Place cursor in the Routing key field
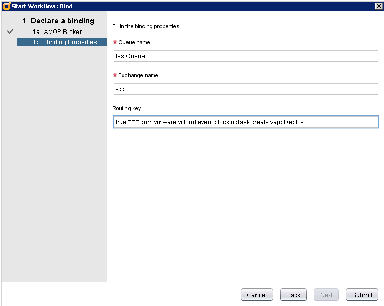This screenshot has width=384, height=306. (x=245, y=122)
